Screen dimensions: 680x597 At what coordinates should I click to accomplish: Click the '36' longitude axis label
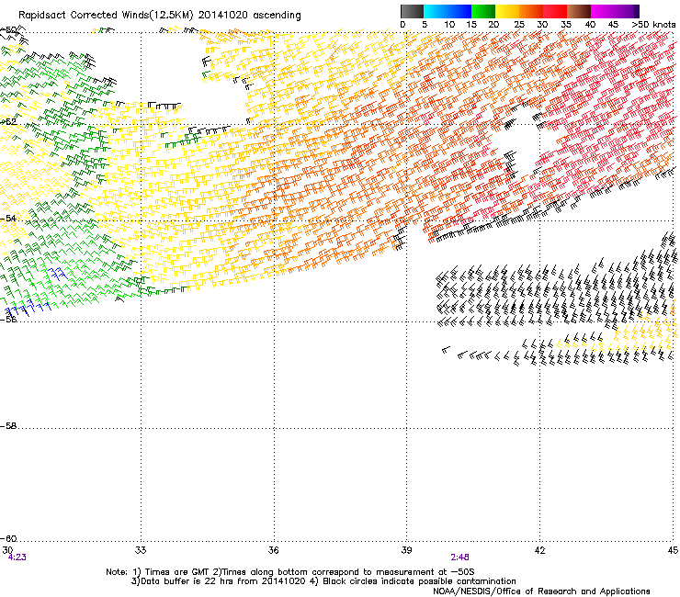tap(273, 550)
